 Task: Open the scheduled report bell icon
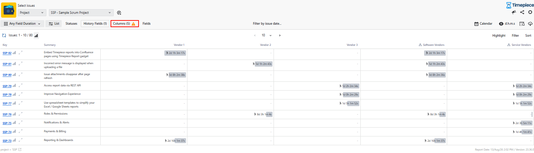(x=522, y=24)
